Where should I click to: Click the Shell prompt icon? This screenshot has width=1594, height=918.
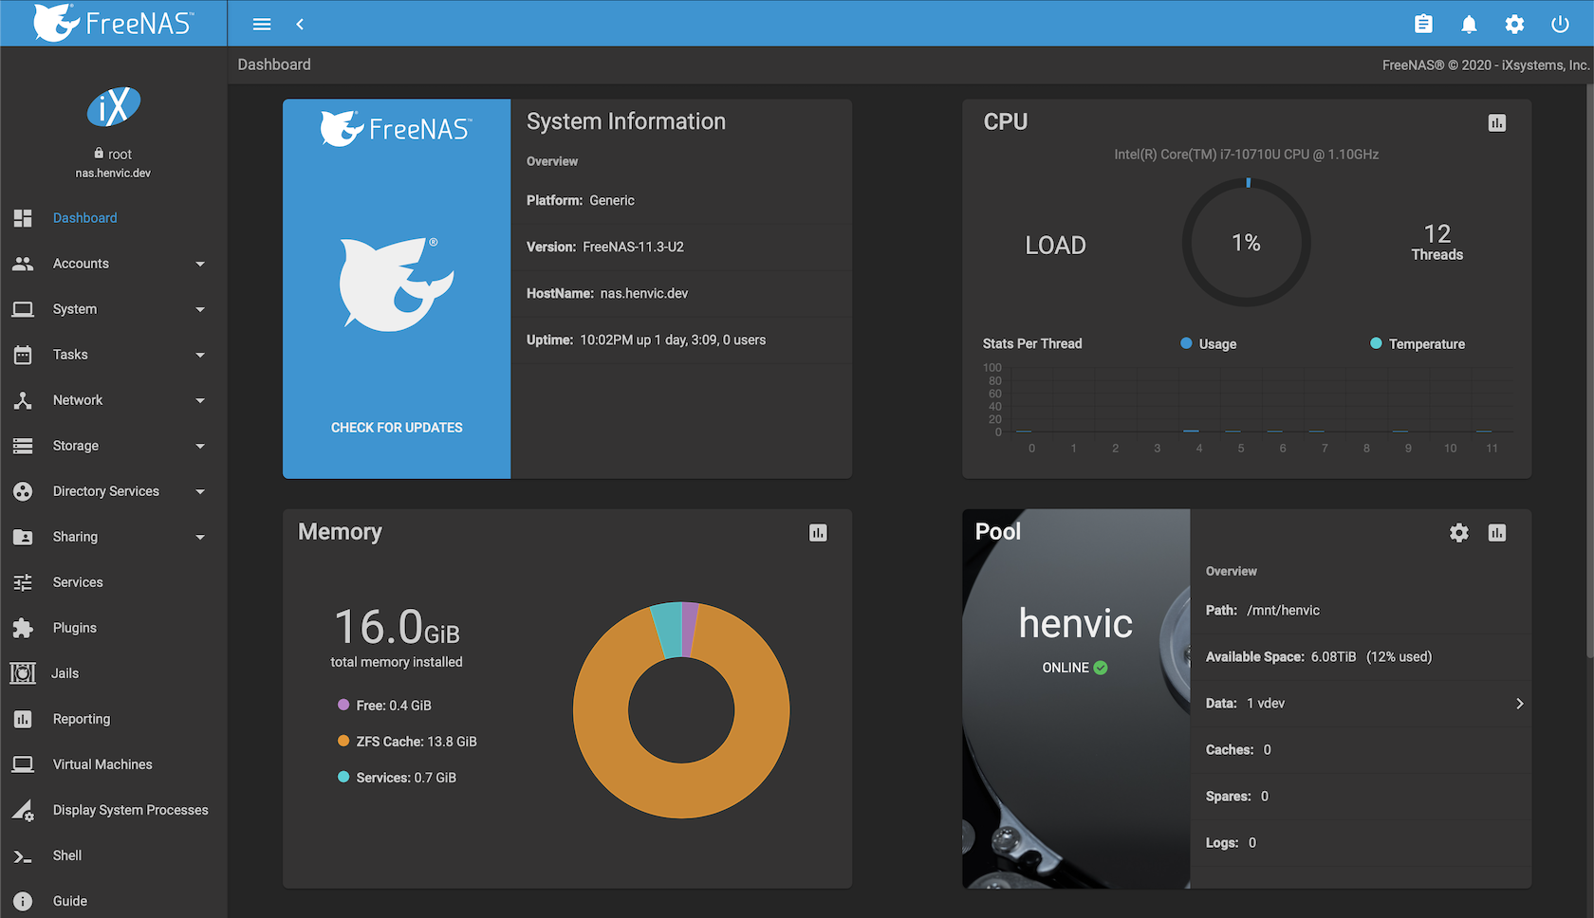tap(23, 855)
